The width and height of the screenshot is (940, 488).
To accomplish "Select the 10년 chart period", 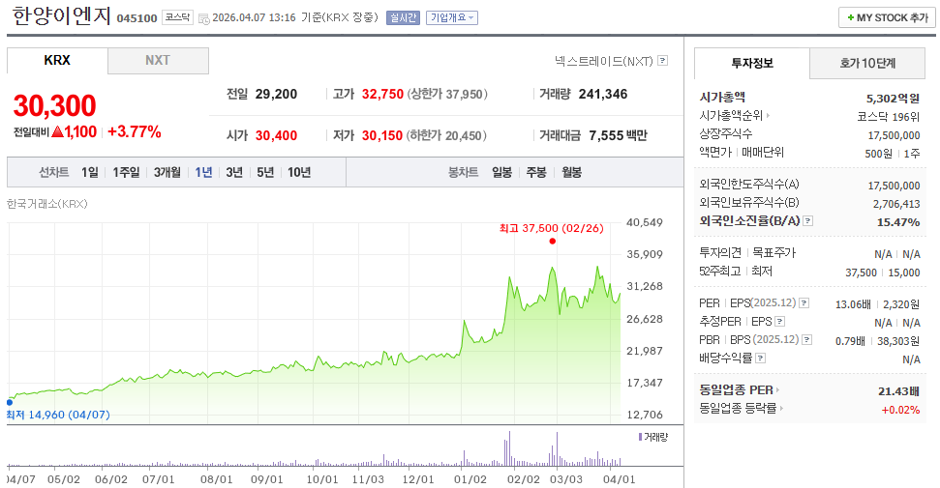I will coord(299,172).
